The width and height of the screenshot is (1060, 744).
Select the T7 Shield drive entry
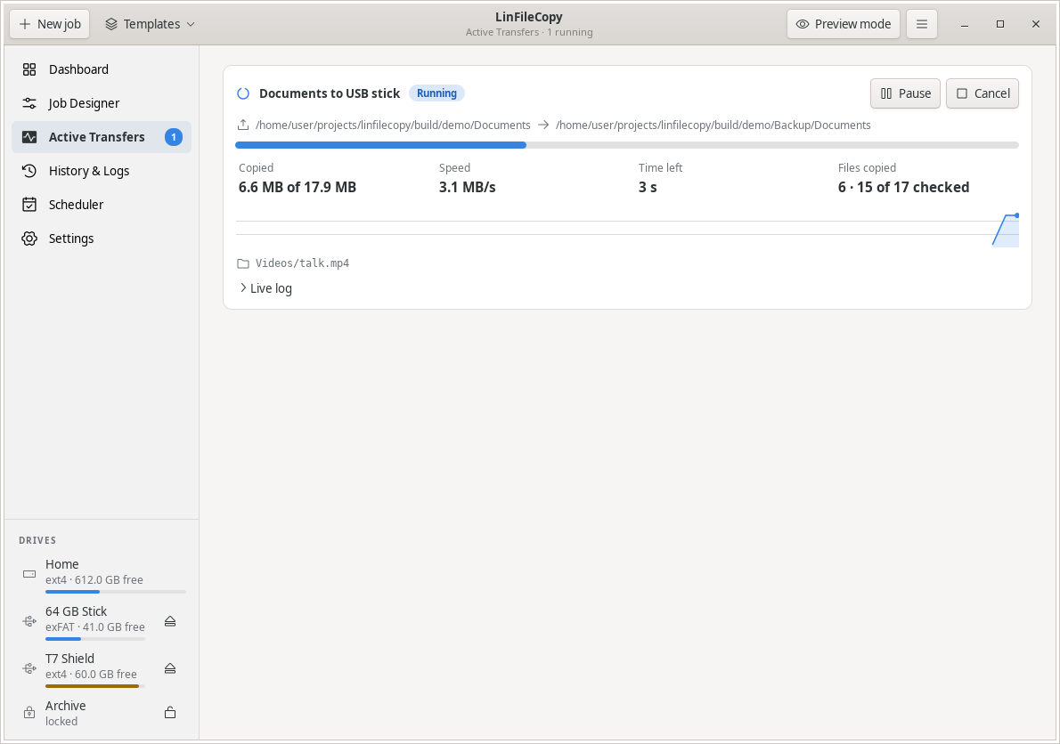tap(102, 671)
